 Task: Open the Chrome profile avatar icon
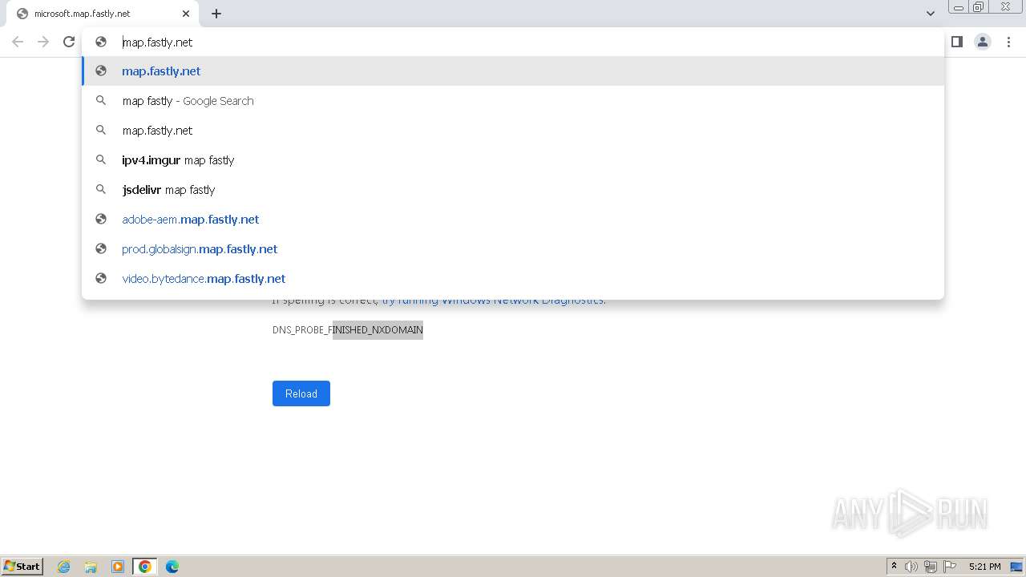(x=983, y=42)
